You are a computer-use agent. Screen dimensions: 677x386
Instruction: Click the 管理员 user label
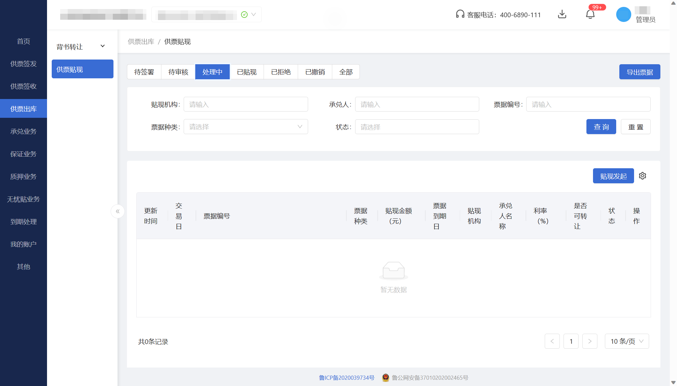[x=645, y=19]
